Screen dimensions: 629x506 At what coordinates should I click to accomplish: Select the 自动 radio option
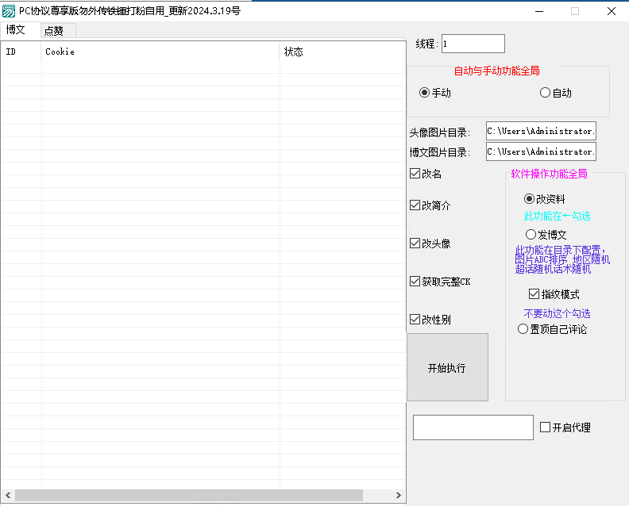pyautogui.click(x=545, y=93)
